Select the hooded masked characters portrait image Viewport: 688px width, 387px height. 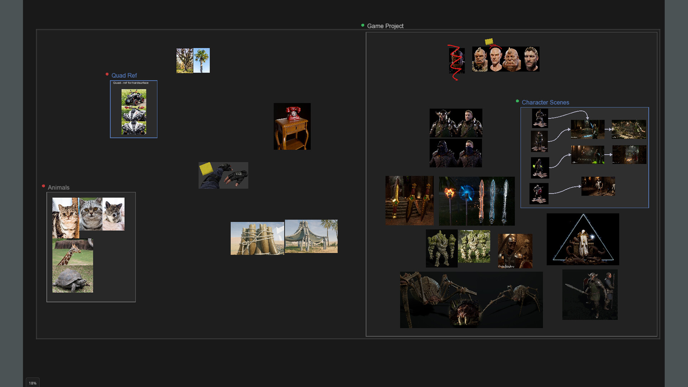coord(456,153)
